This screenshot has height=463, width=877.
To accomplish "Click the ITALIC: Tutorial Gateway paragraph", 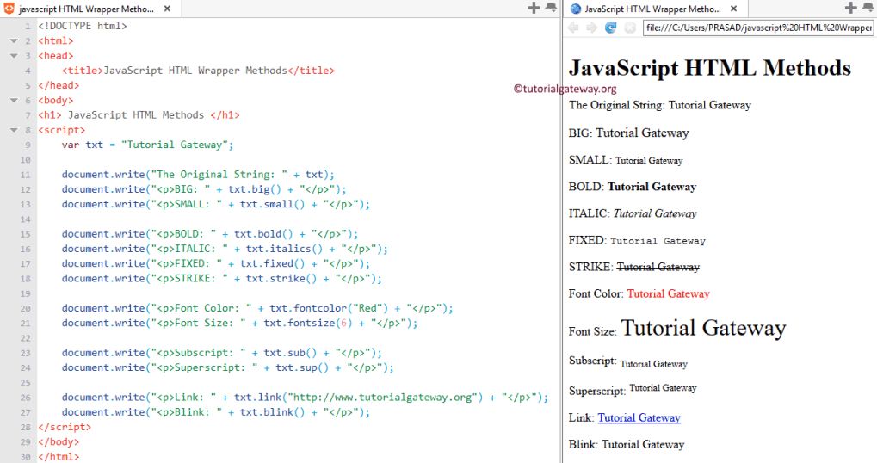I will (633, 213).
